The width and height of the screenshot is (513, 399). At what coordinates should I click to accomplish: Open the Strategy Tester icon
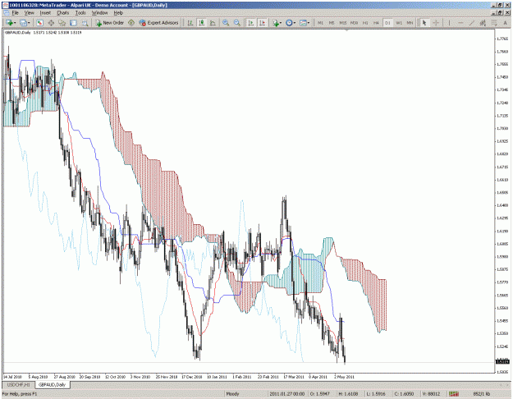85,23
